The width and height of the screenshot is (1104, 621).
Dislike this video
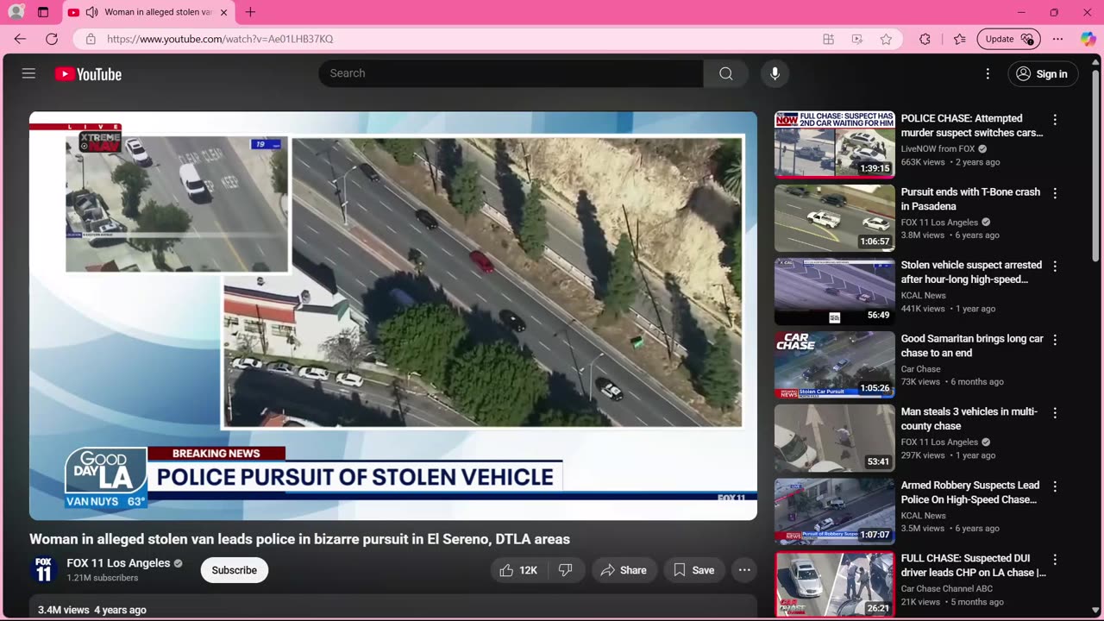point(566,570)
